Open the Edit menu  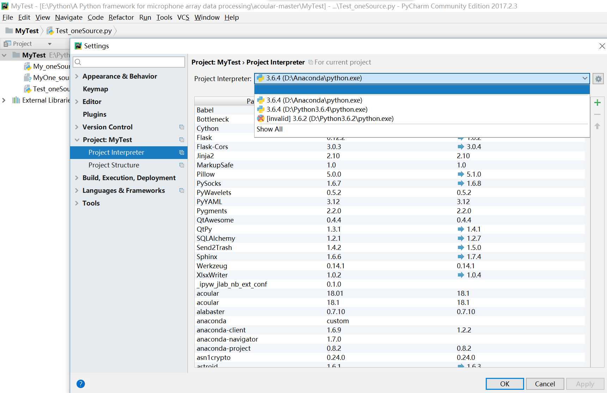tap(24, 17)
